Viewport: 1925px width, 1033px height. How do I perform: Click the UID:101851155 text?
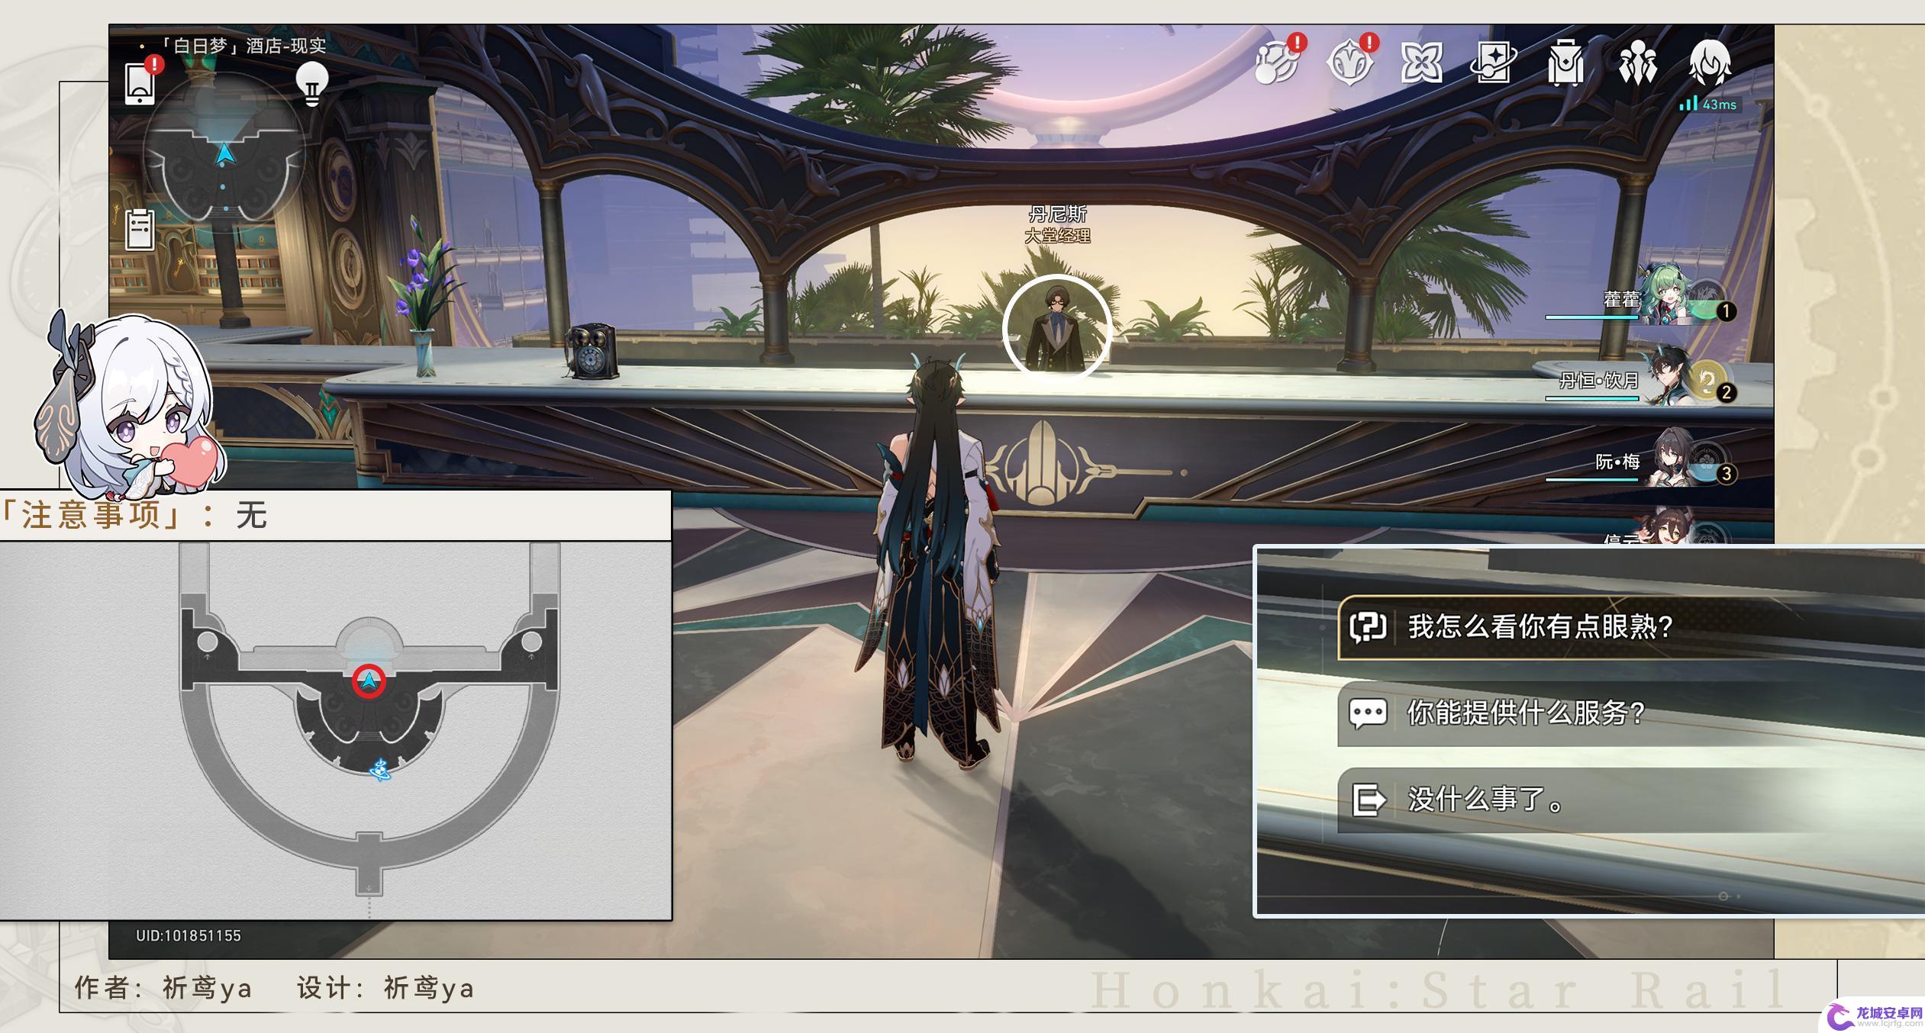[189, 935]
